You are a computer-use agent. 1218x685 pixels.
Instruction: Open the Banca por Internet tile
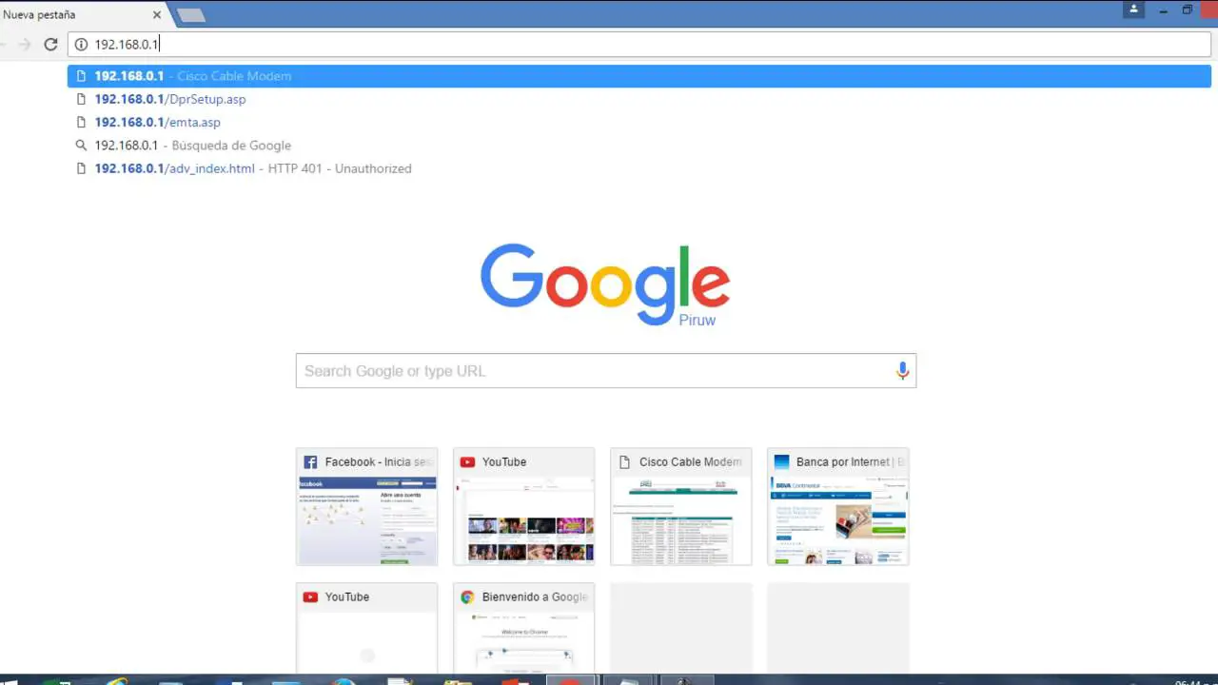(x=837, y=506)
